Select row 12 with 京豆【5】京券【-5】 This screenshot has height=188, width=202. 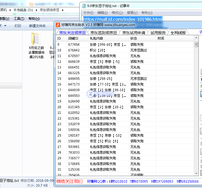(125, 61)
